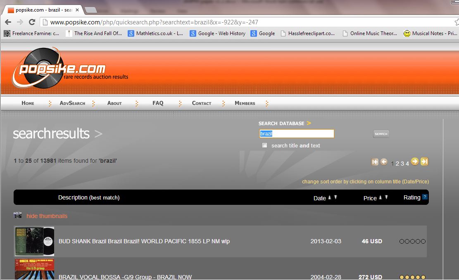Click the Search button
This screenshot has height=280, width=459.
pos(381,134)
